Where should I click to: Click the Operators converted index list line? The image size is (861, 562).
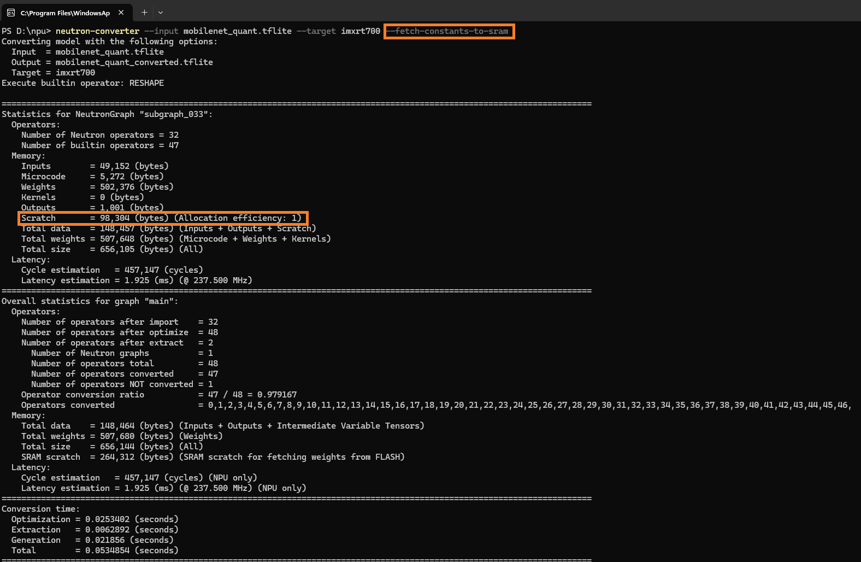tap(437, 405)
